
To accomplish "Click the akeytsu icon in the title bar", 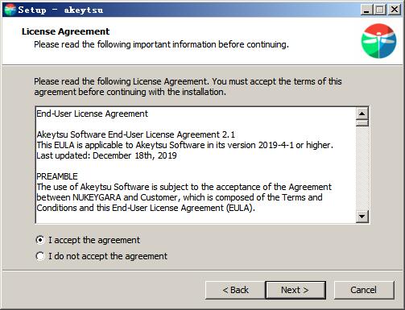I will tap(10, 10).
